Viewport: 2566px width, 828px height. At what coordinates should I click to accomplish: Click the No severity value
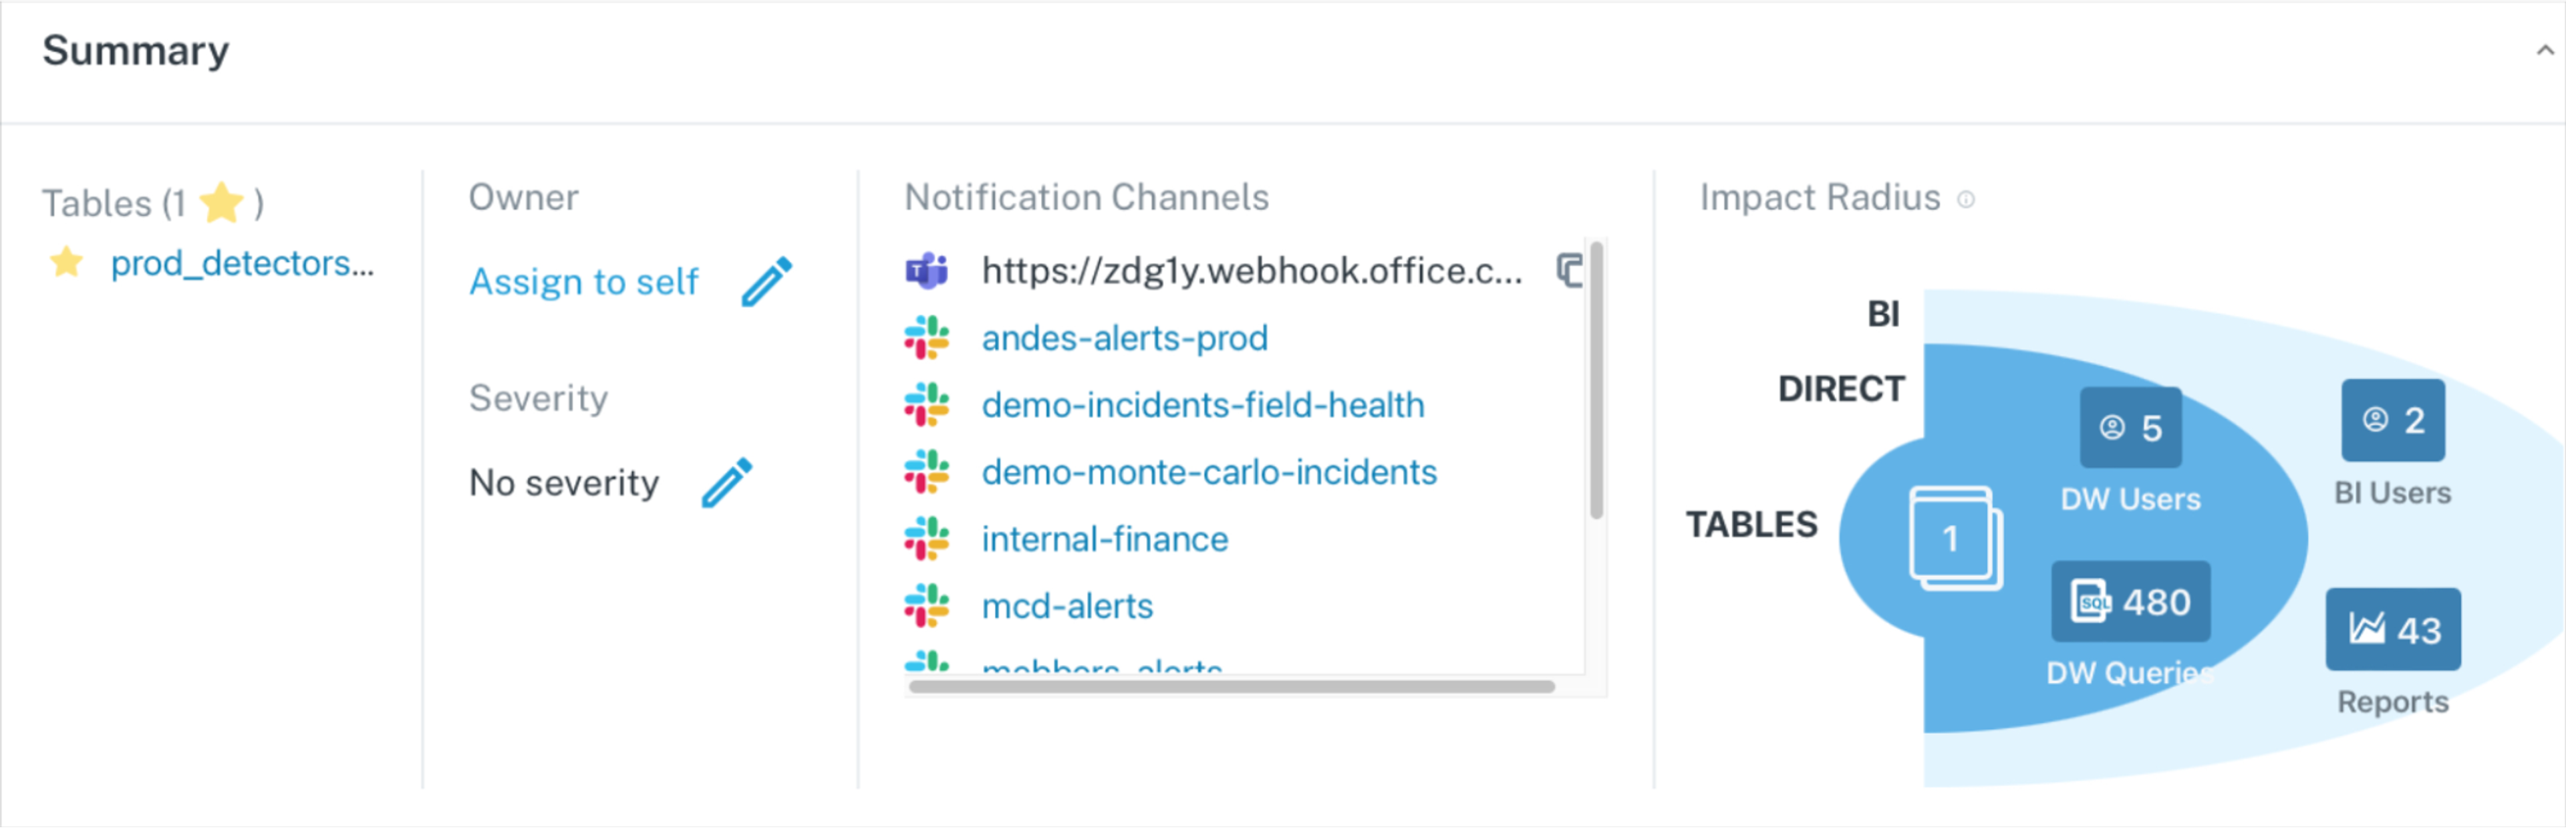pos(564,483)
